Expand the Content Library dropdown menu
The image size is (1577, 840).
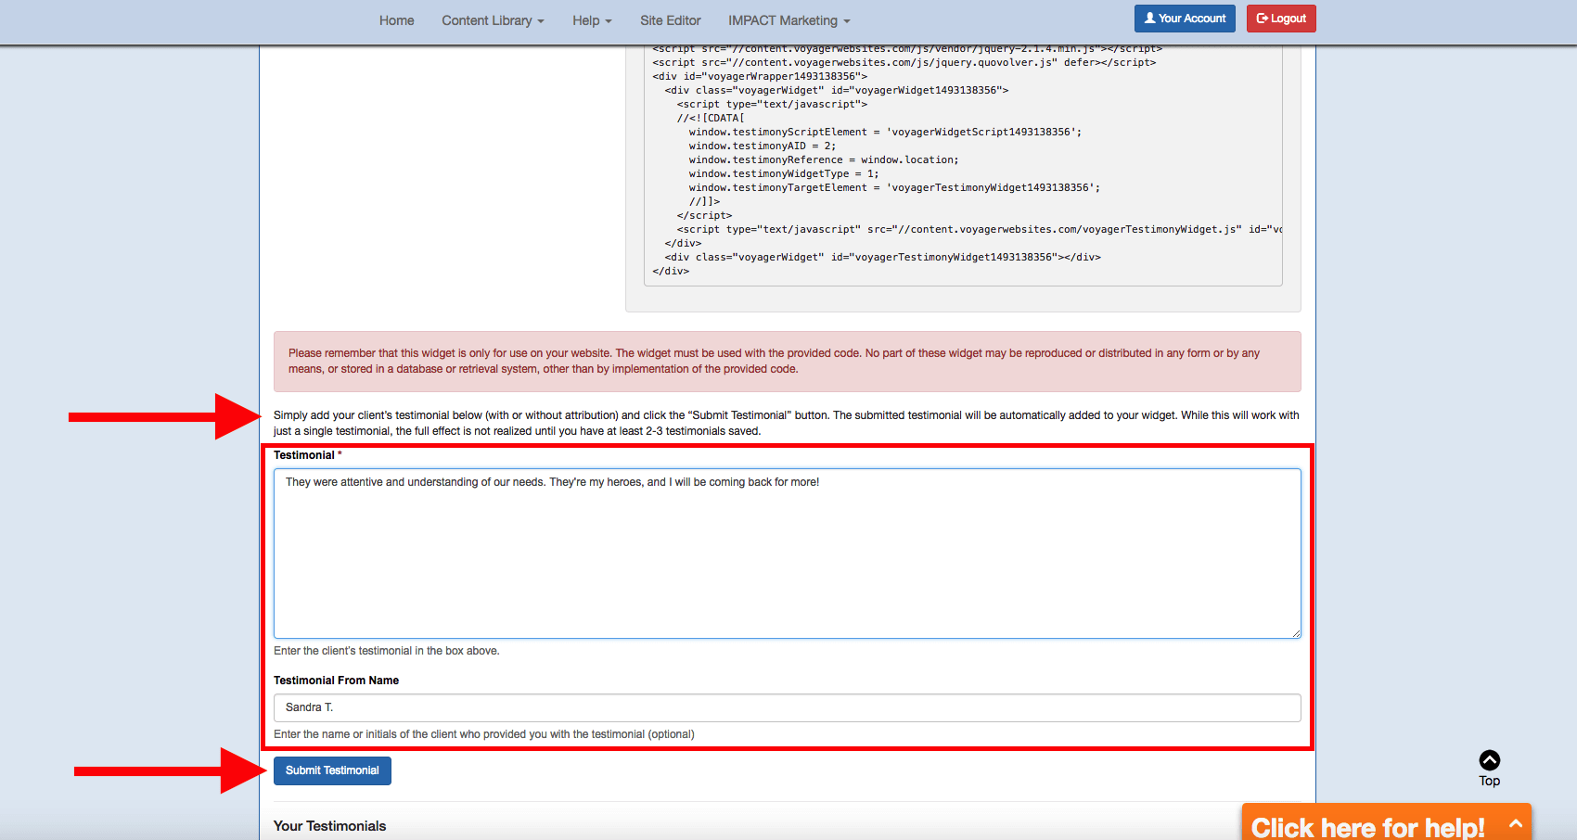[493, 20]
